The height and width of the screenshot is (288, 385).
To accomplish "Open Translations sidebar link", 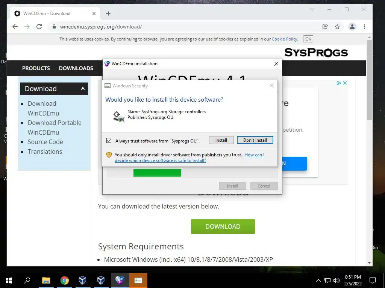I will click(45, 151).
